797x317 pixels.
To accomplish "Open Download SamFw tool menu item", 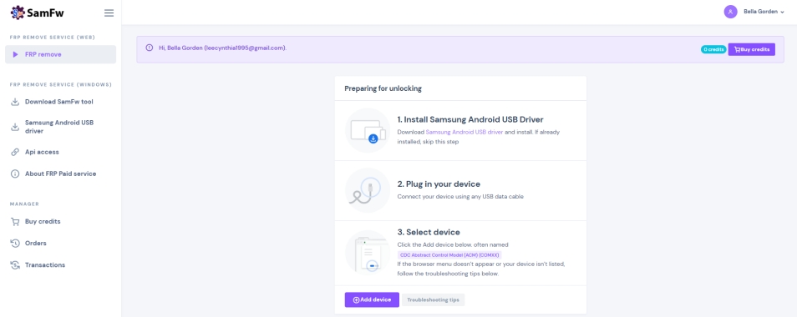I will pyautogui.click(x=60, y=102).
